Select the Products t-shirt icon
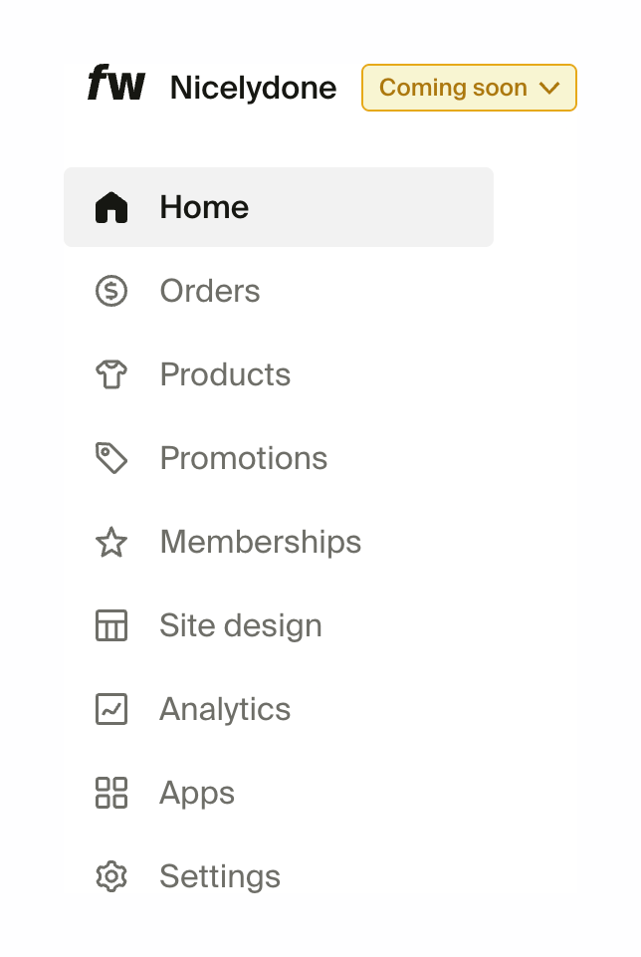 tap(112, 374)
